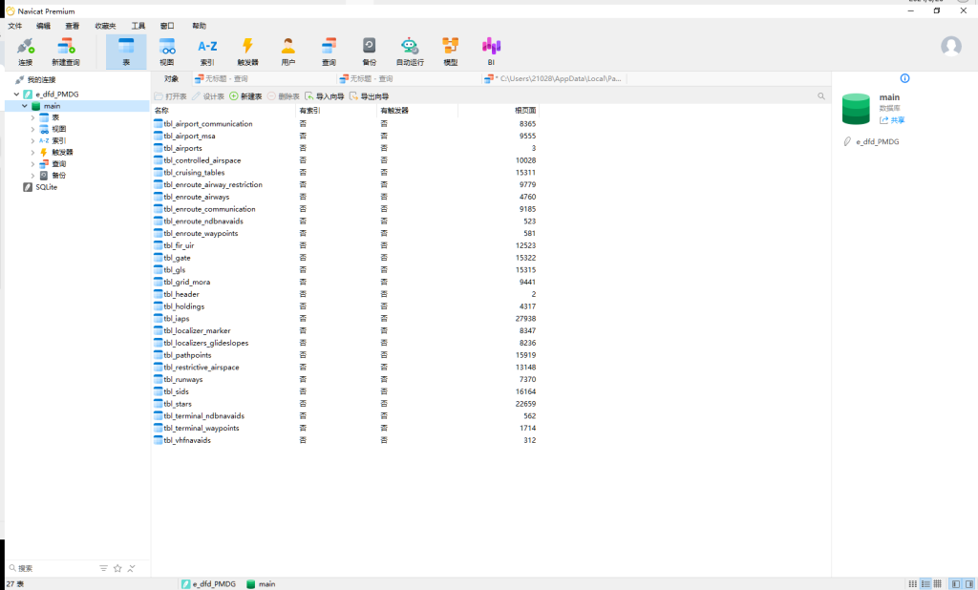Image resolution: width=978 pixels, height=590 pixels.
Task: Click the 删除表 (Delete Table) button
Action: coord(283,96)
